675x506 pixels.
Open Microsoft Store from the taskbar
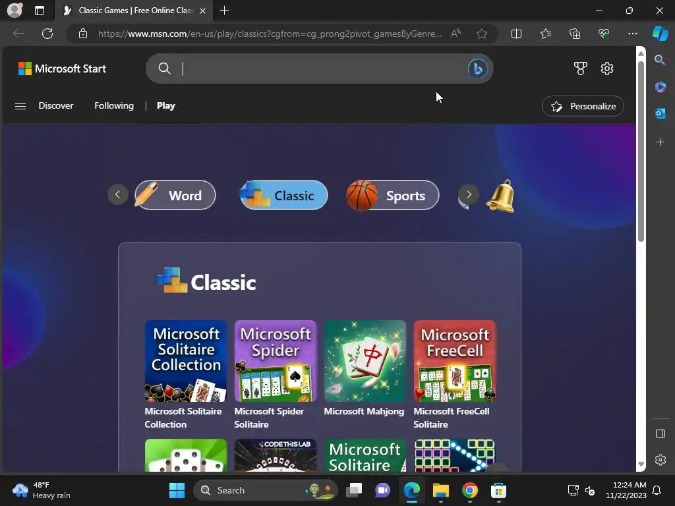click(x=498, y=490)
